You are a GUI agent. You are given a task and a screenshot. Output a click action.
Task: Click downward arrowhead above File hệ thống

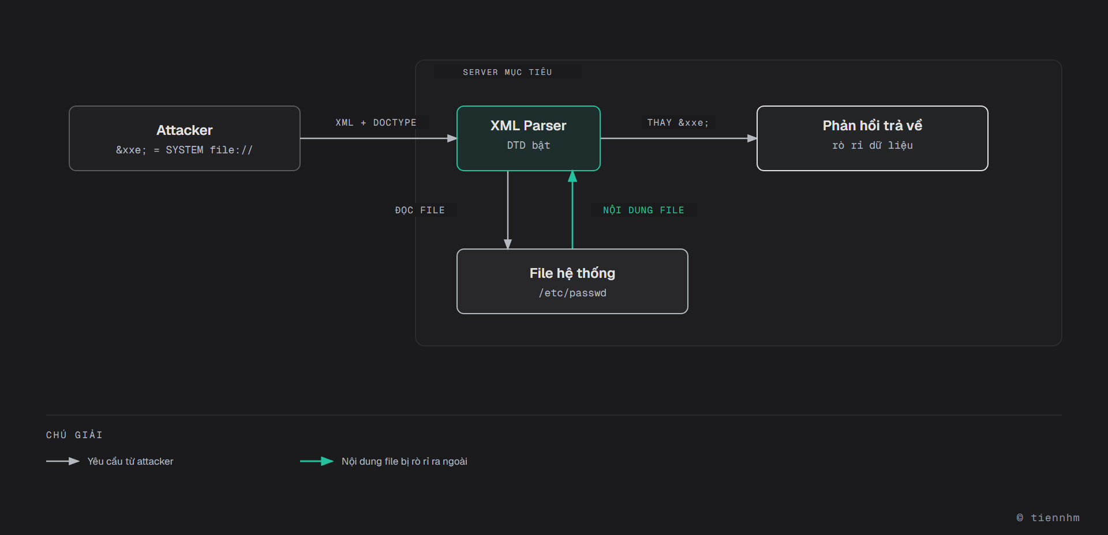point(508,244)
